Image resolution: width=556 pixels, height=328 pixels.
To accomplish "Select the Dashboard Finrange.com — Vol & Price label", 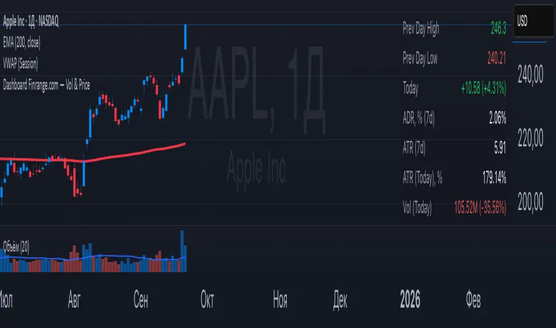I will click(x=47, y=85).
